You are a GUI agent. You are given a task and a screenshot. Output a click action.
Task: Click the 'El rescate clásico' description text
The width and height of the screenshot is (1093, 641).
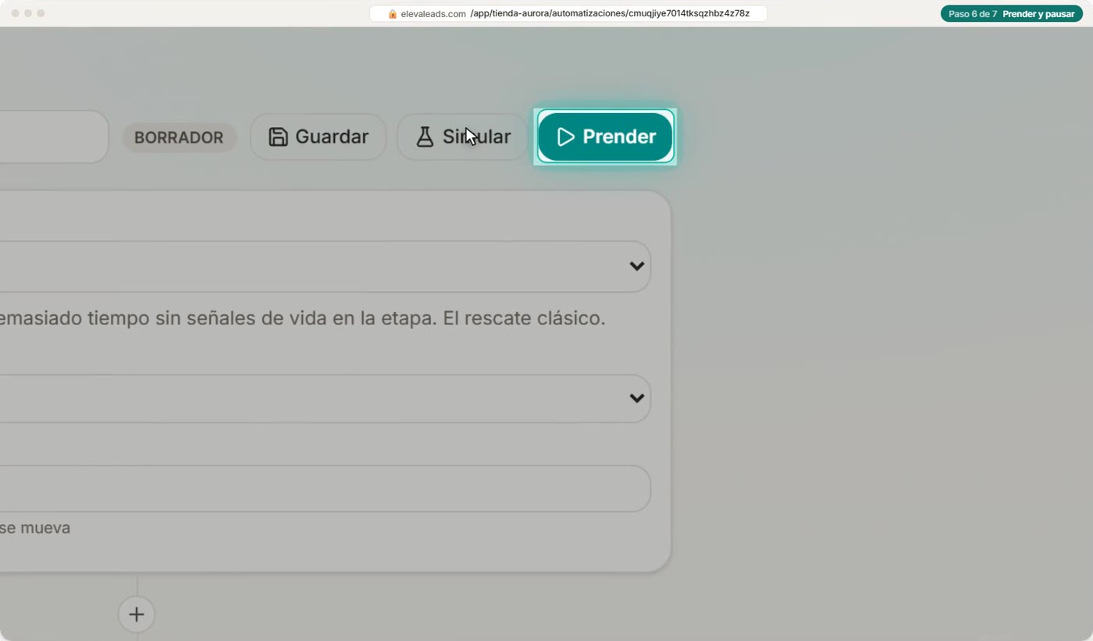point(524,319)
